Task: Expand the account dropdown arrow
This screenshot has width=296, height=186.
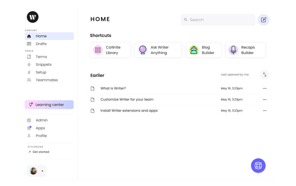Action: (42, 171)
